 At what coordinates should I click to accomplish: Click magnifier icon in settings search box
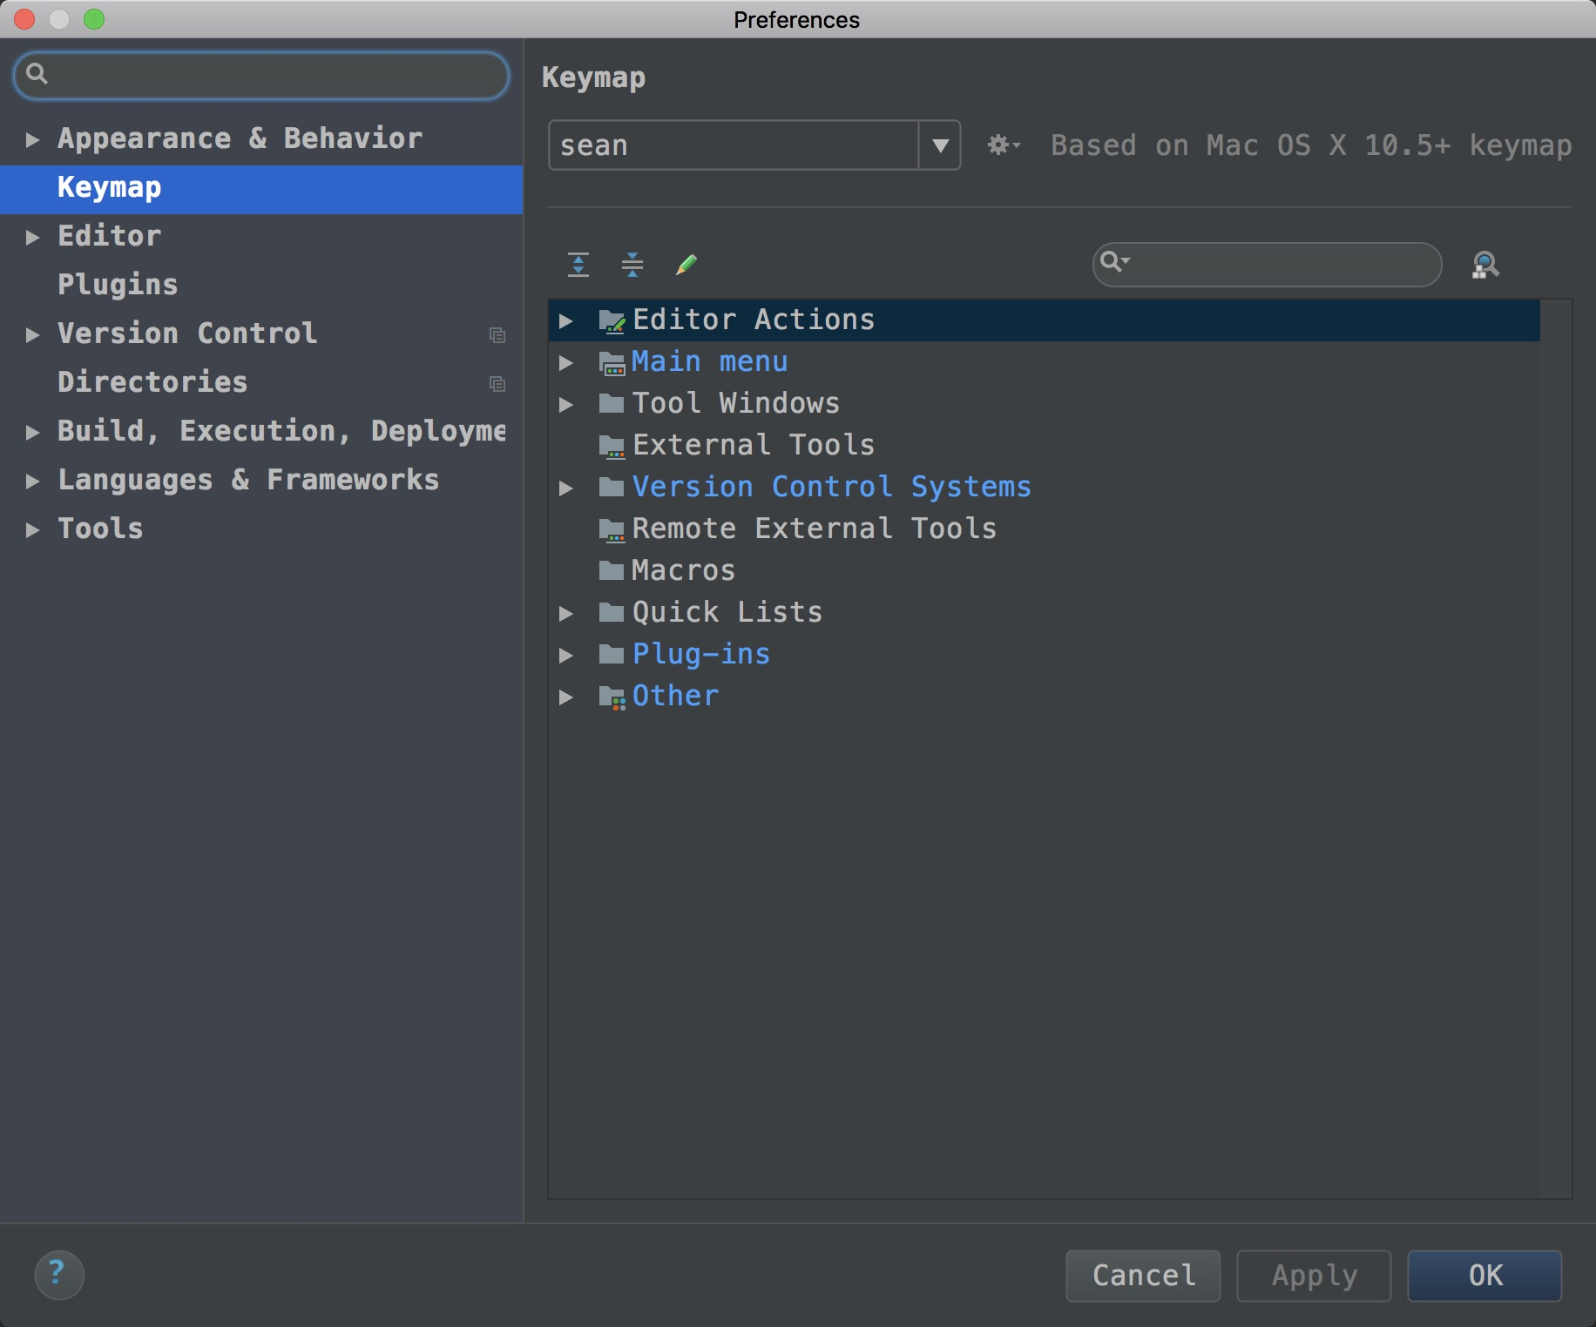pyautogui.click(x=37, y=74)
